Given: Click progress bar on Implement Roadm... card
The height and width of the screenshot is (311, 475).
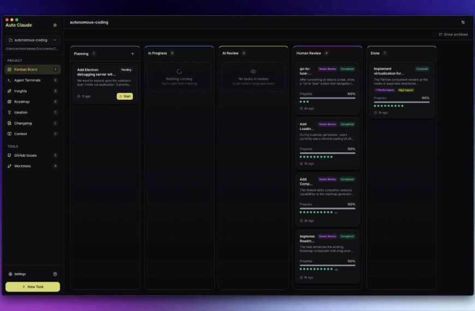Looking at the screenshot, I should pos(328,266).
